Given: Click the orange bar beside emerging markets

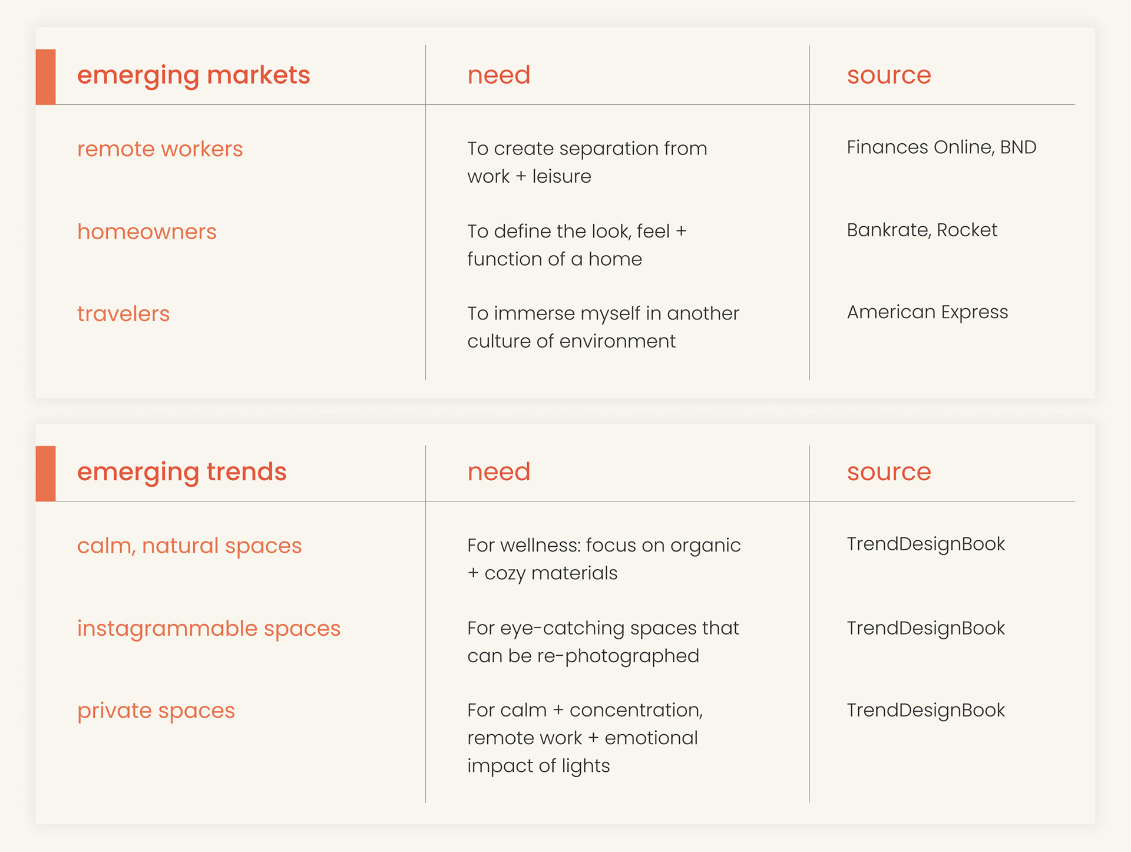Looking at the screenshot, I should click(45, 77).
